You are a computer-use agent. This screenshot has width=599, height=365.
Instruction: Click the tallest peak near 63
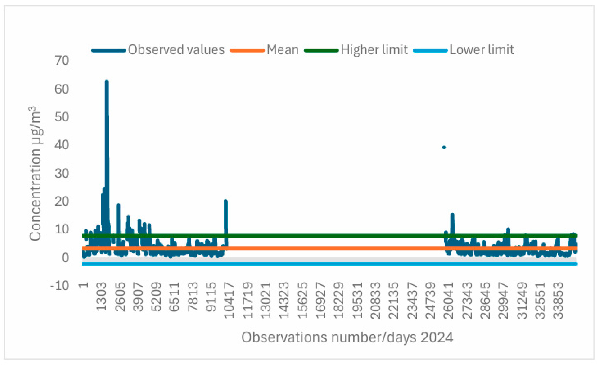pos(107,82)
